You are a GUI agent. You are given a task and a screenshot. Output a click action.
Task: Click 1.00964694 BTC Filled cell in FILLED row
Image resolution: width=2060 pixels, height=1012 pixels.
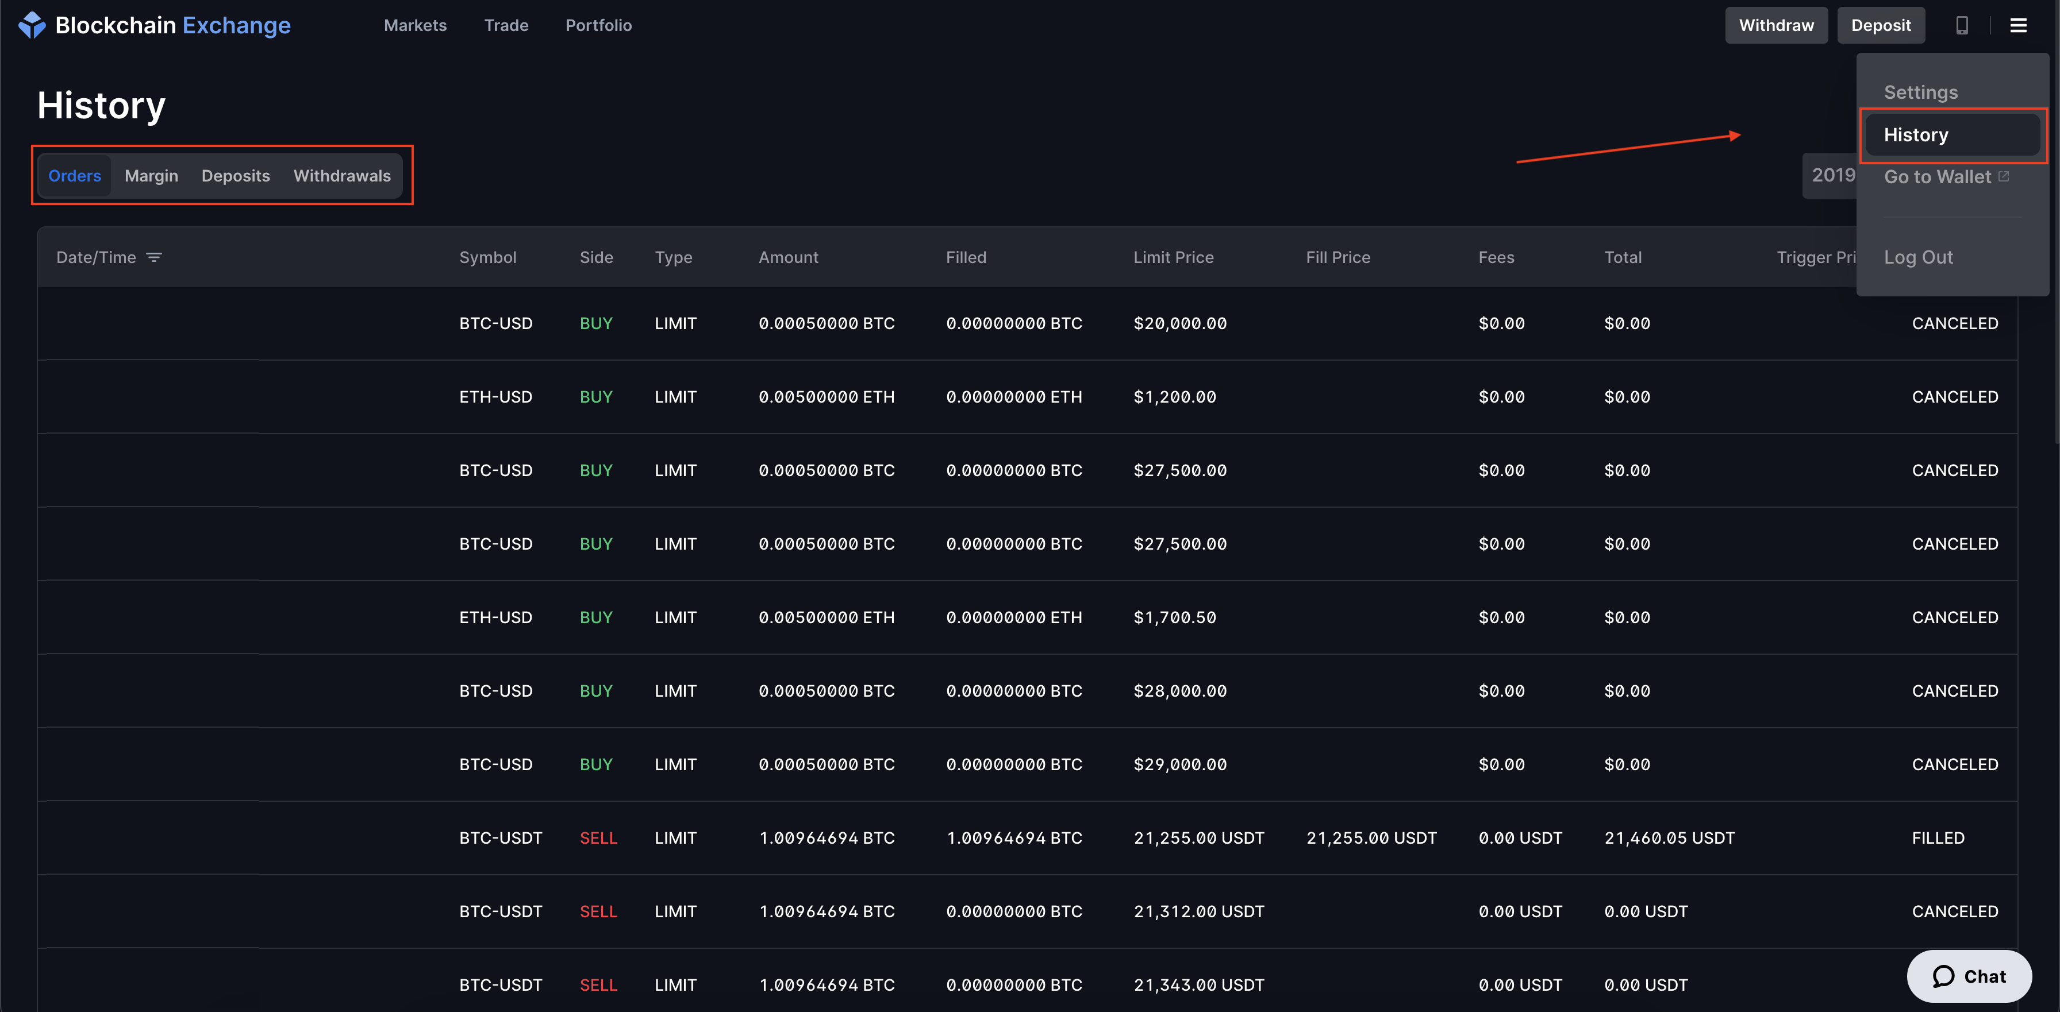[1014, 839]
